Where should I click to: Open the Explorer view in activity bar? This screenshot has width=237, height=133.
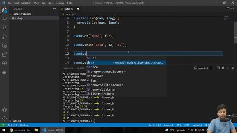click(4, 10)
